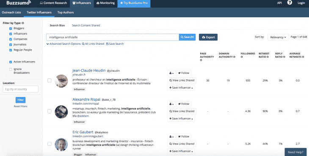Follow Jean-Claude Heudin on Twitter
Screen dimensions: 309x156
pos(184,73)
